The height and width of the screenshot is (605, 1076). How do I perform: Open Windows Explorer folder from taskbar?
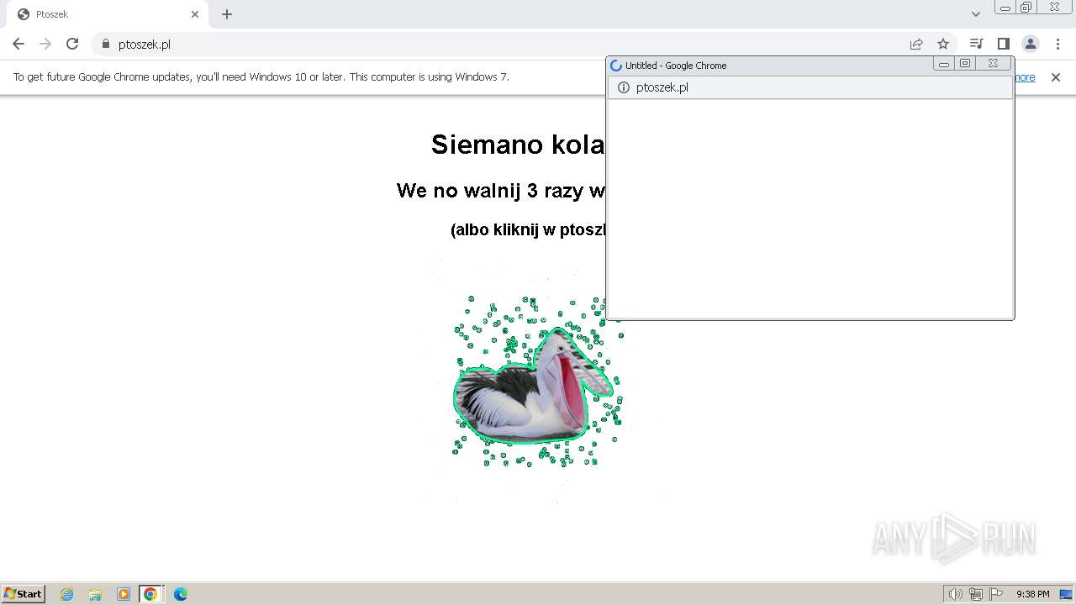point(95,594)
